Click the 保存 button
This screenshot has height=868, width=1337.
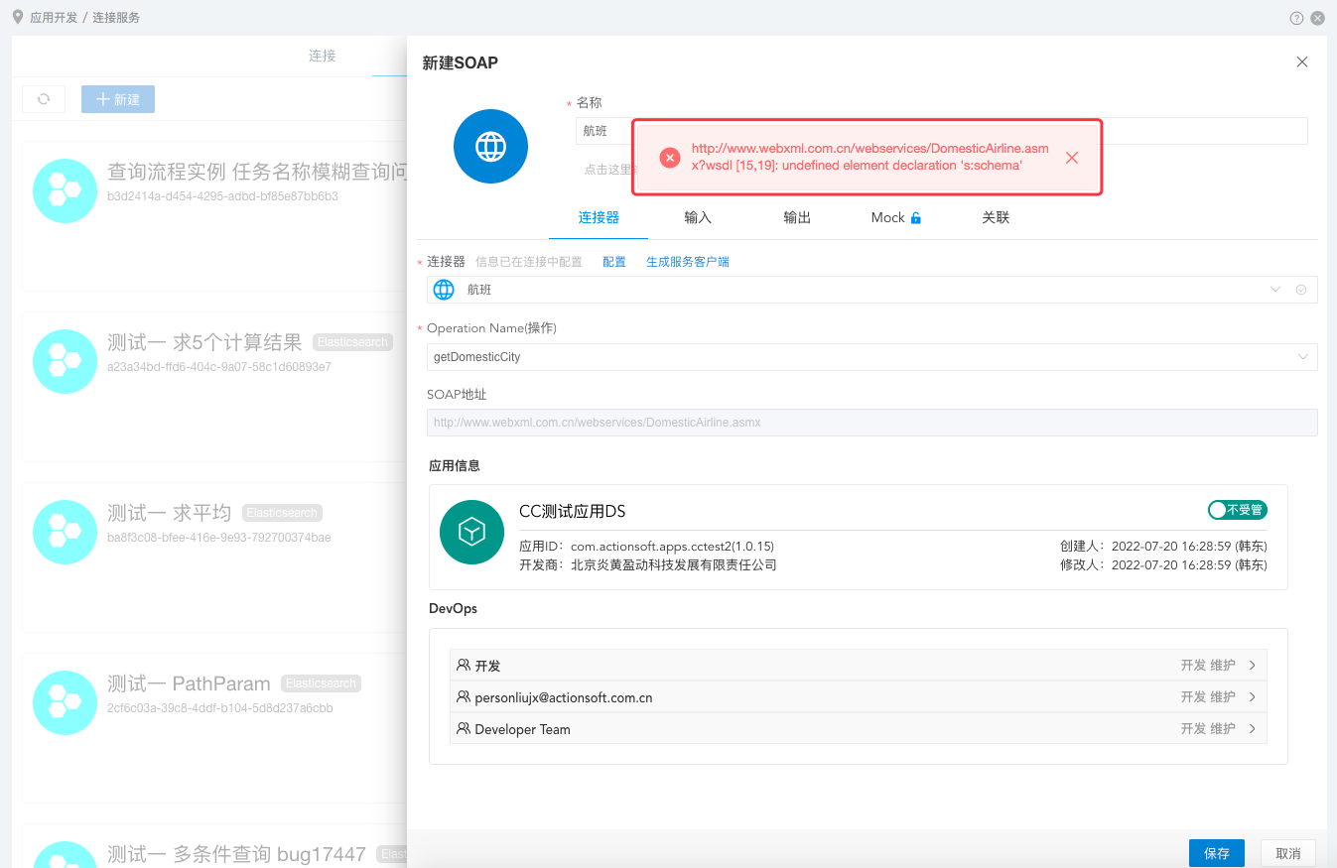point(1216,853)
